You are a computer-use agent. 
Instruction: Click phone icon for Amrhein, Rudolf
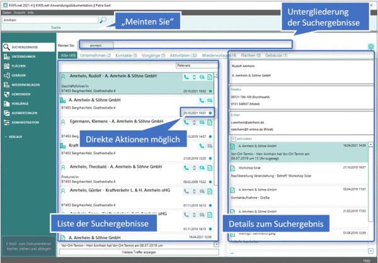187,77
